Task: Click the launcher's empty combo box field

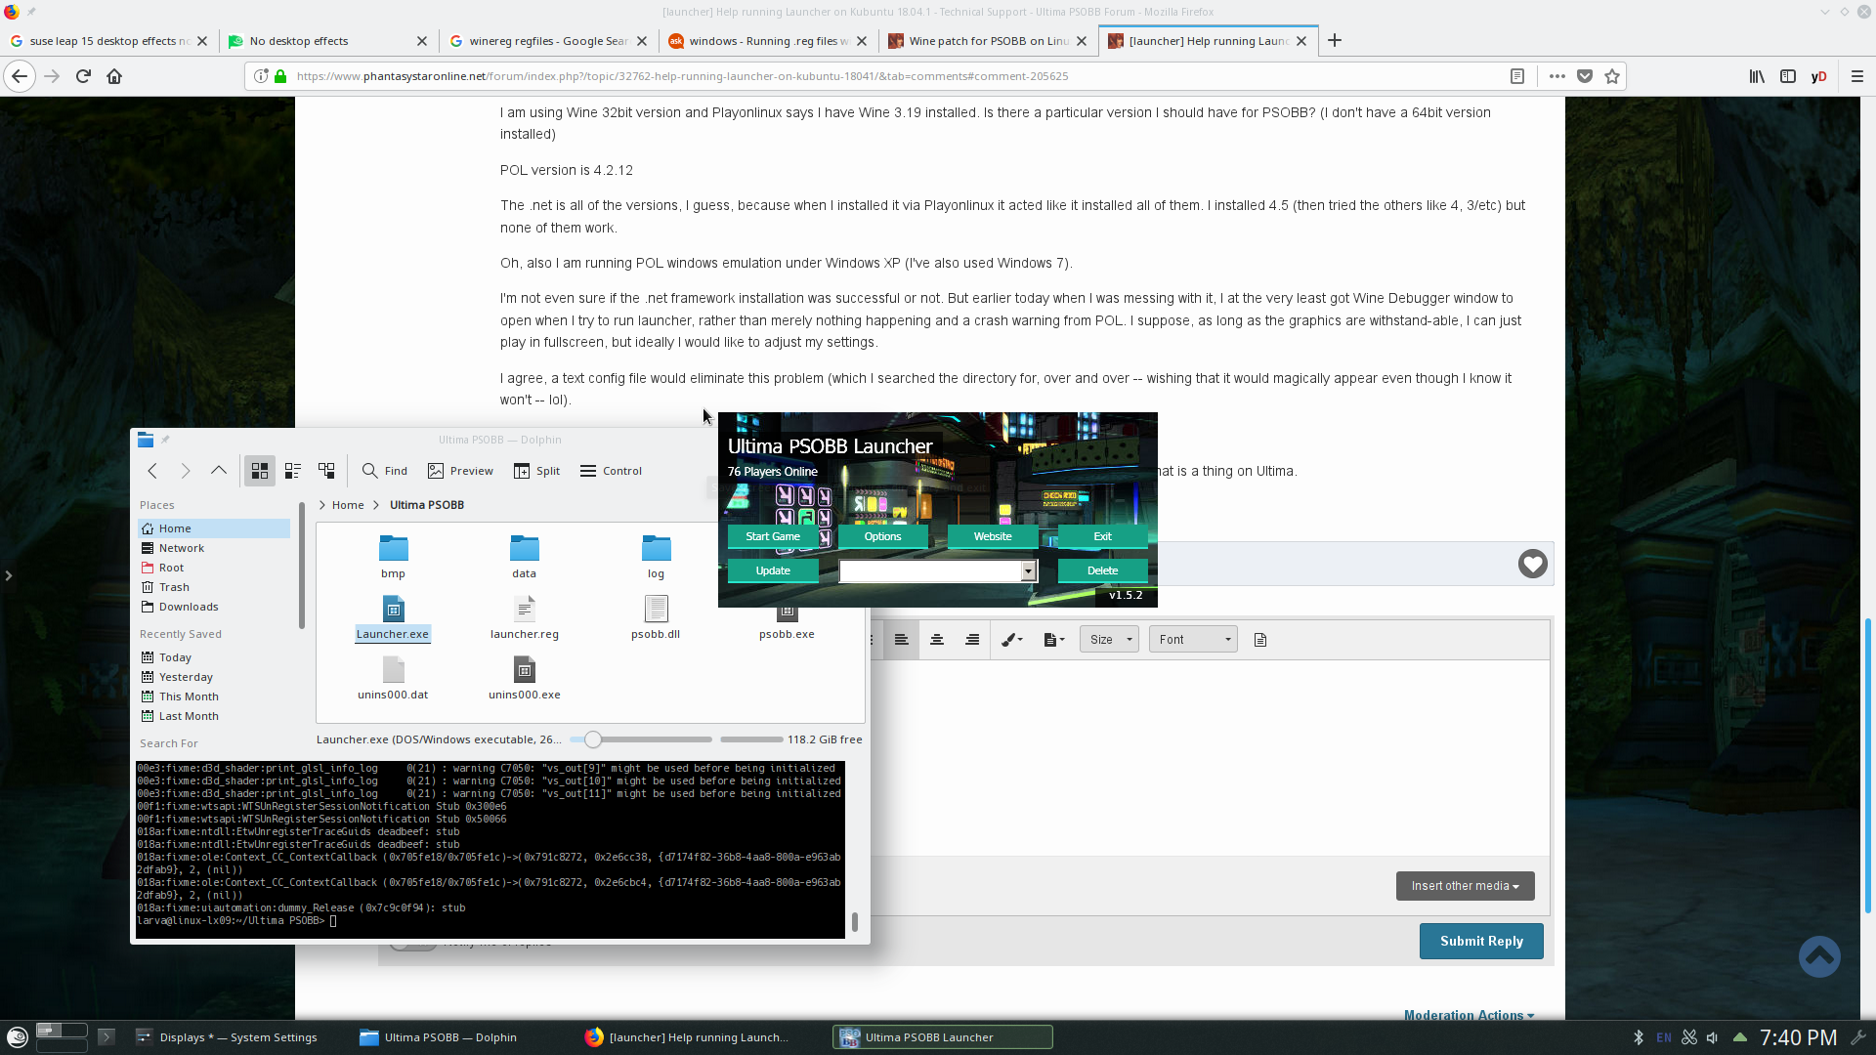Action: (930, 571)
